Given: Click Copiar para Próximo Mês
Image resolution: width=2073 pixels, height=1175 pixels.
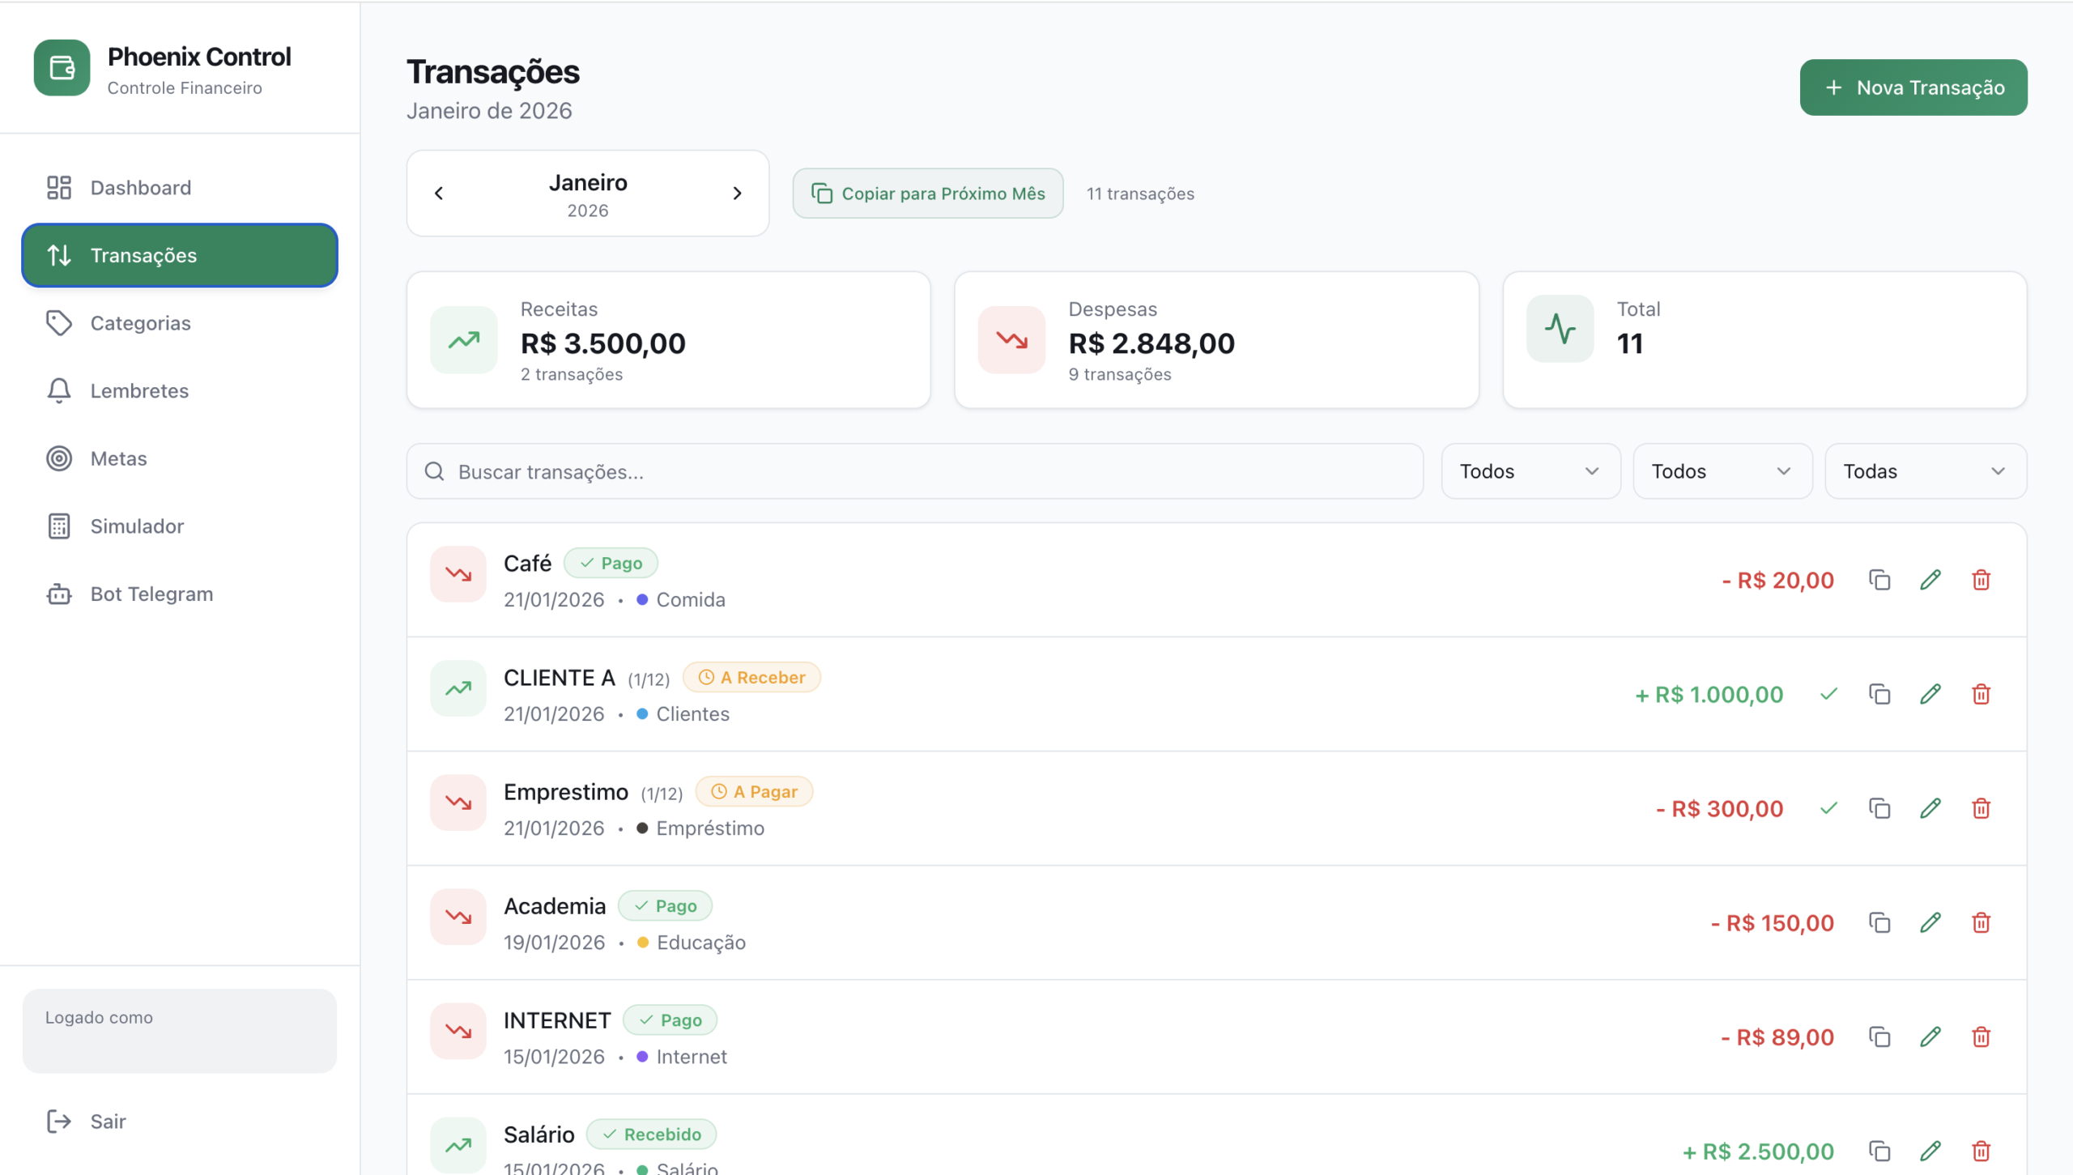Looking at the screenshot, I should (928, 194).
